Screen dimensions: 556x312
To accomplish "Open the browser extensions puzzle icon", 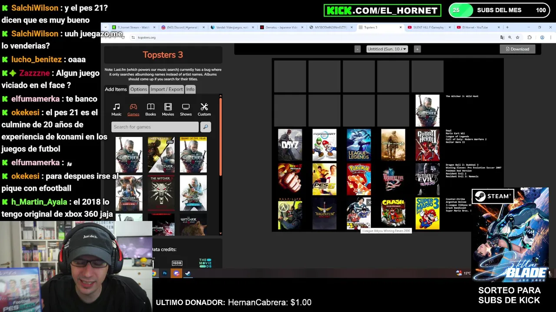I will coord(530,38).
